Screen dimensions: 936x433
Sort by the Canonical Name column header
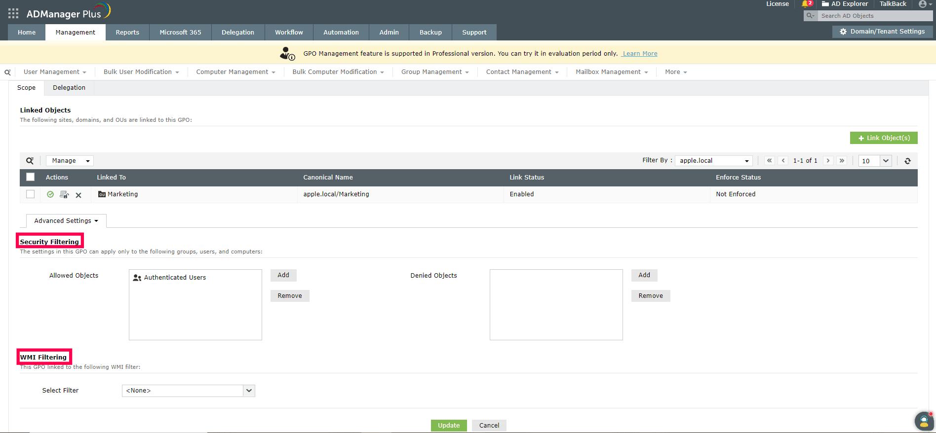click(x=328, y=178)
